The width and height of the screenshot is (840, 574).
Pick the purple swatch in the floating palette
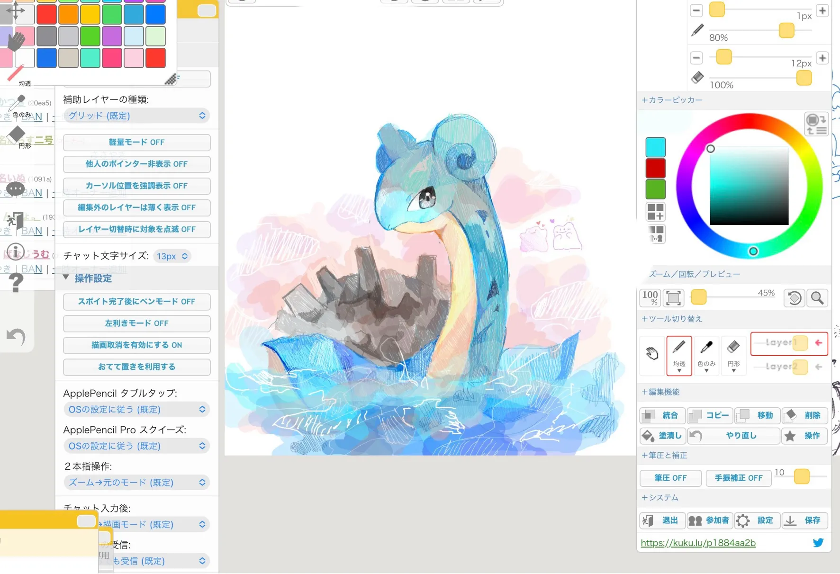[x=112, y=36]
